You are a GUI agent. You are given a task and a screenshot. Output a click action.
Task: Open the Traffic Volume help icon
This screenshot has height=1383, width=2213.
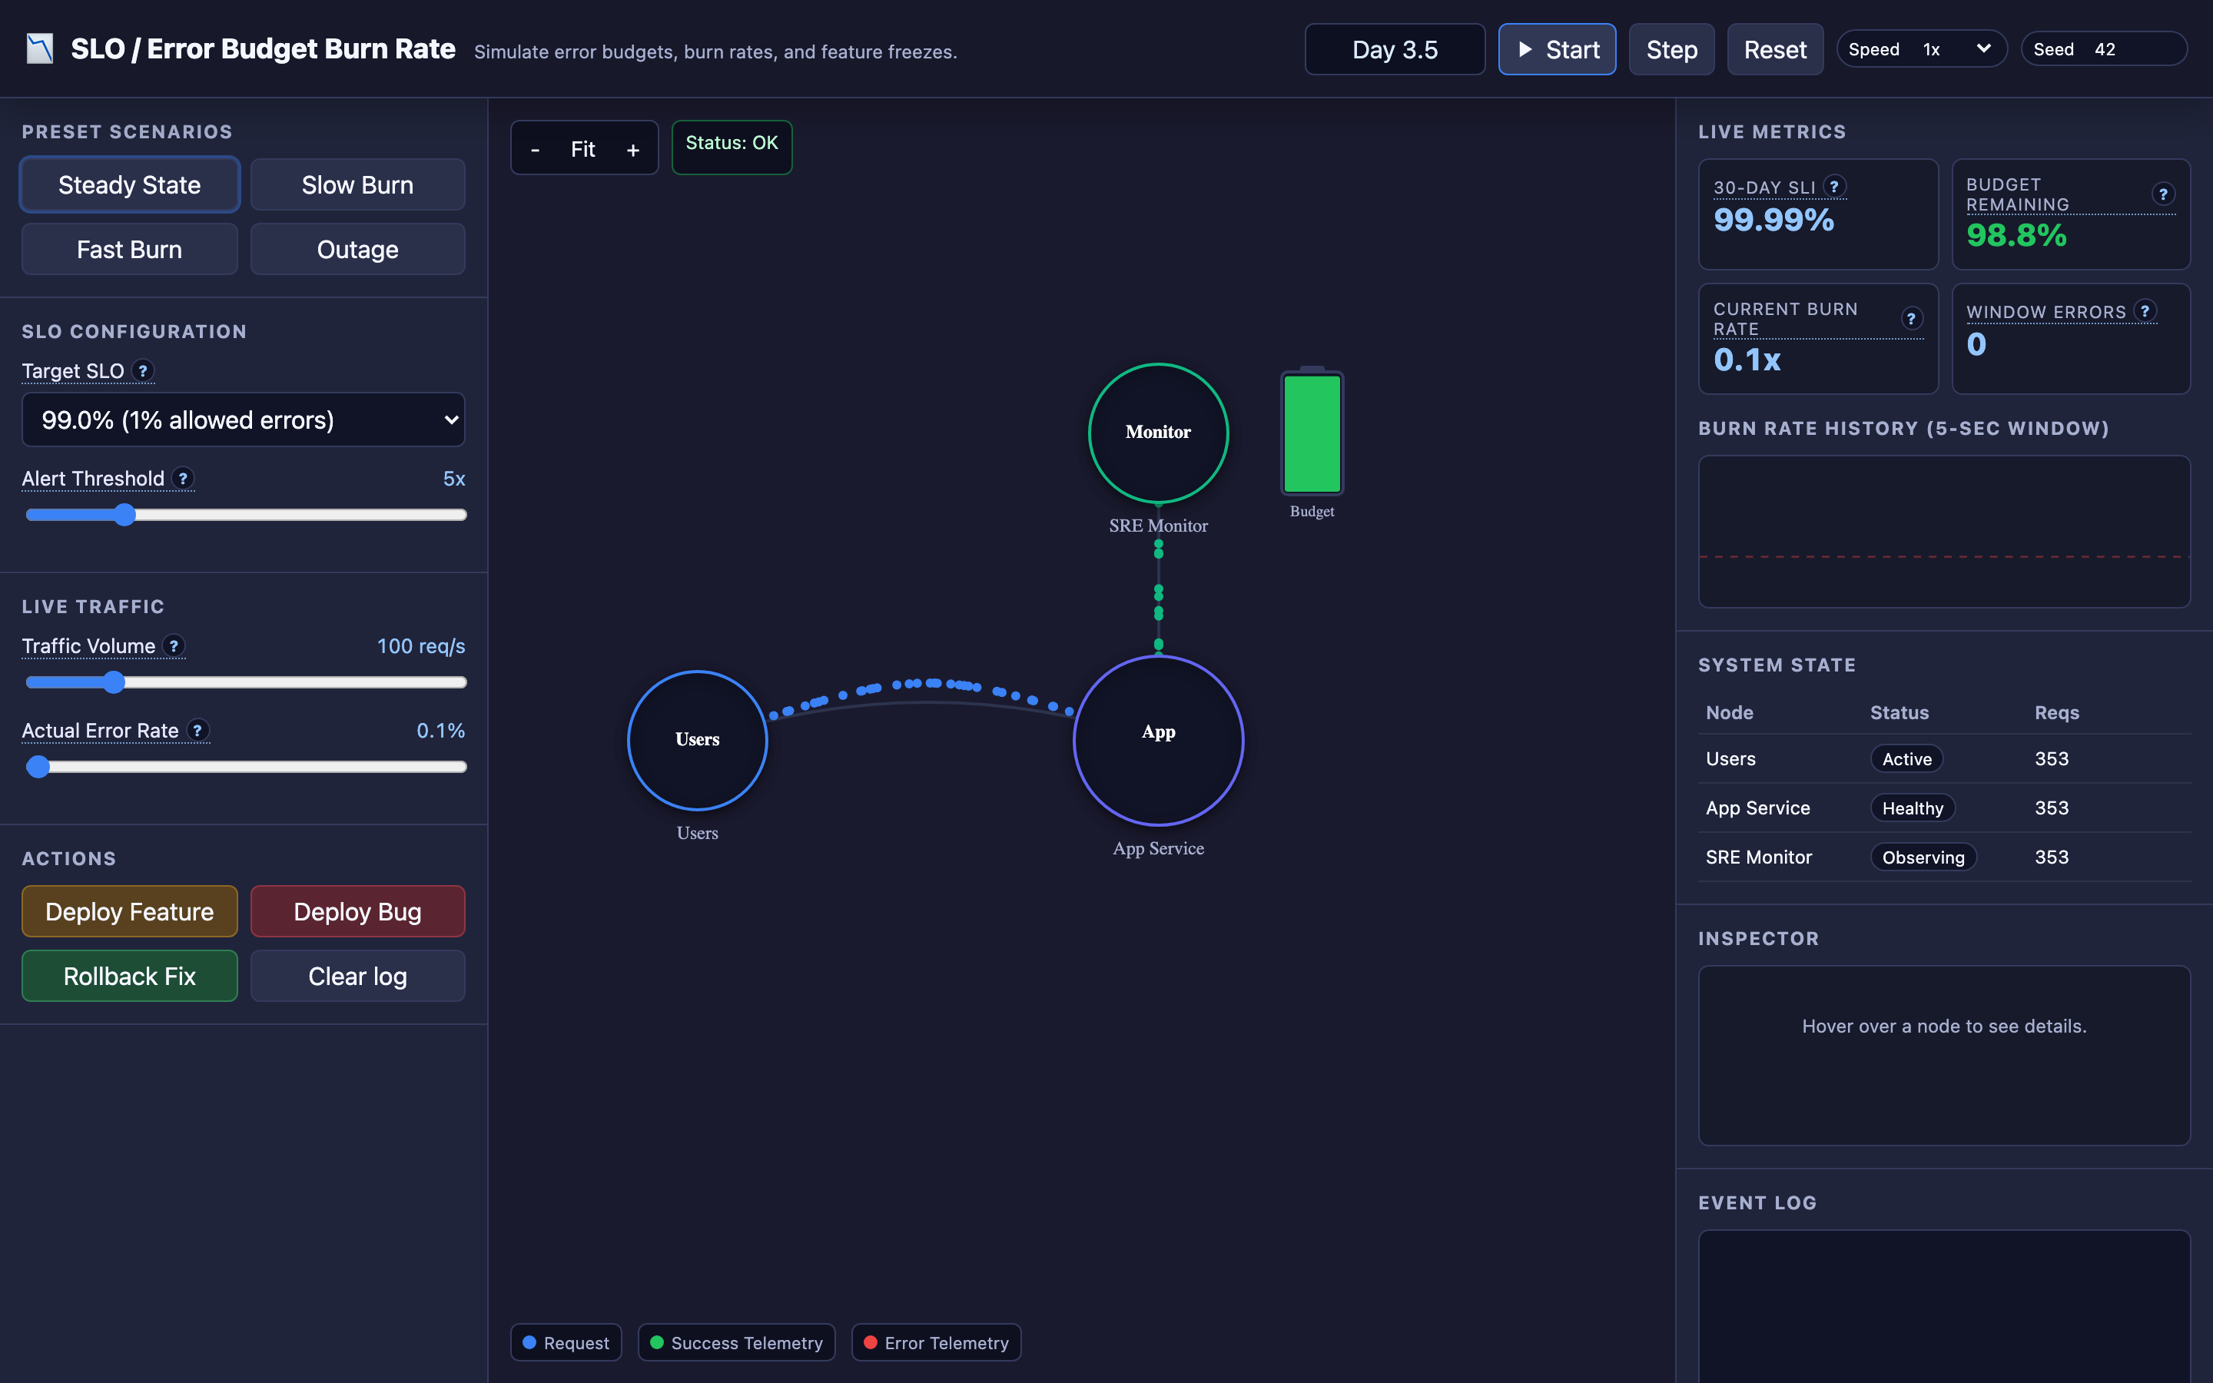[174, 645]
